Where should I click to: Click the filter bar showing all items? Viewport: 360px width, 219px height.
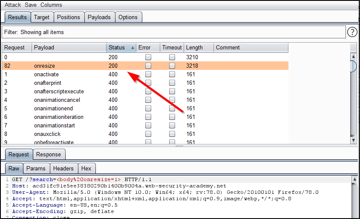[x=173, y=32]
